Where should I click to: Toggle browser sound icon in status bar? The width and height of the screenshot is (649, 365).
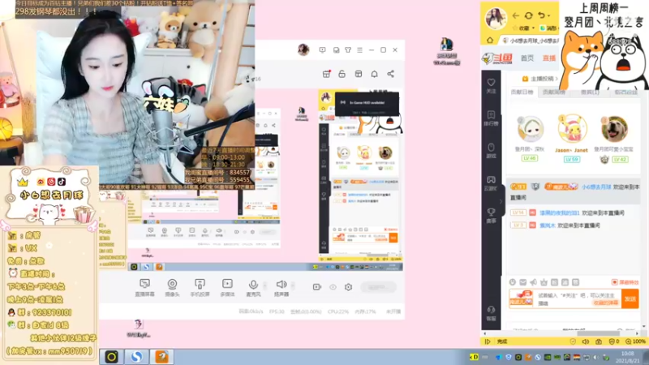[x=586, y=341]
